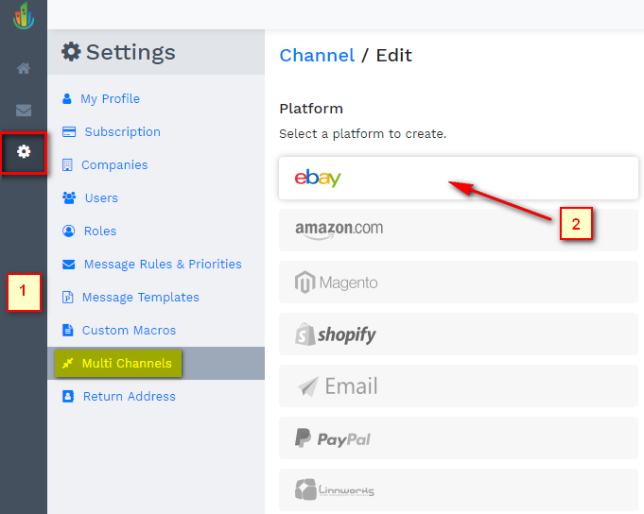Open the messages envelope icon
The height and width of the screenshot is (514, 644).
pyautogui.click(x=24, y=111)
